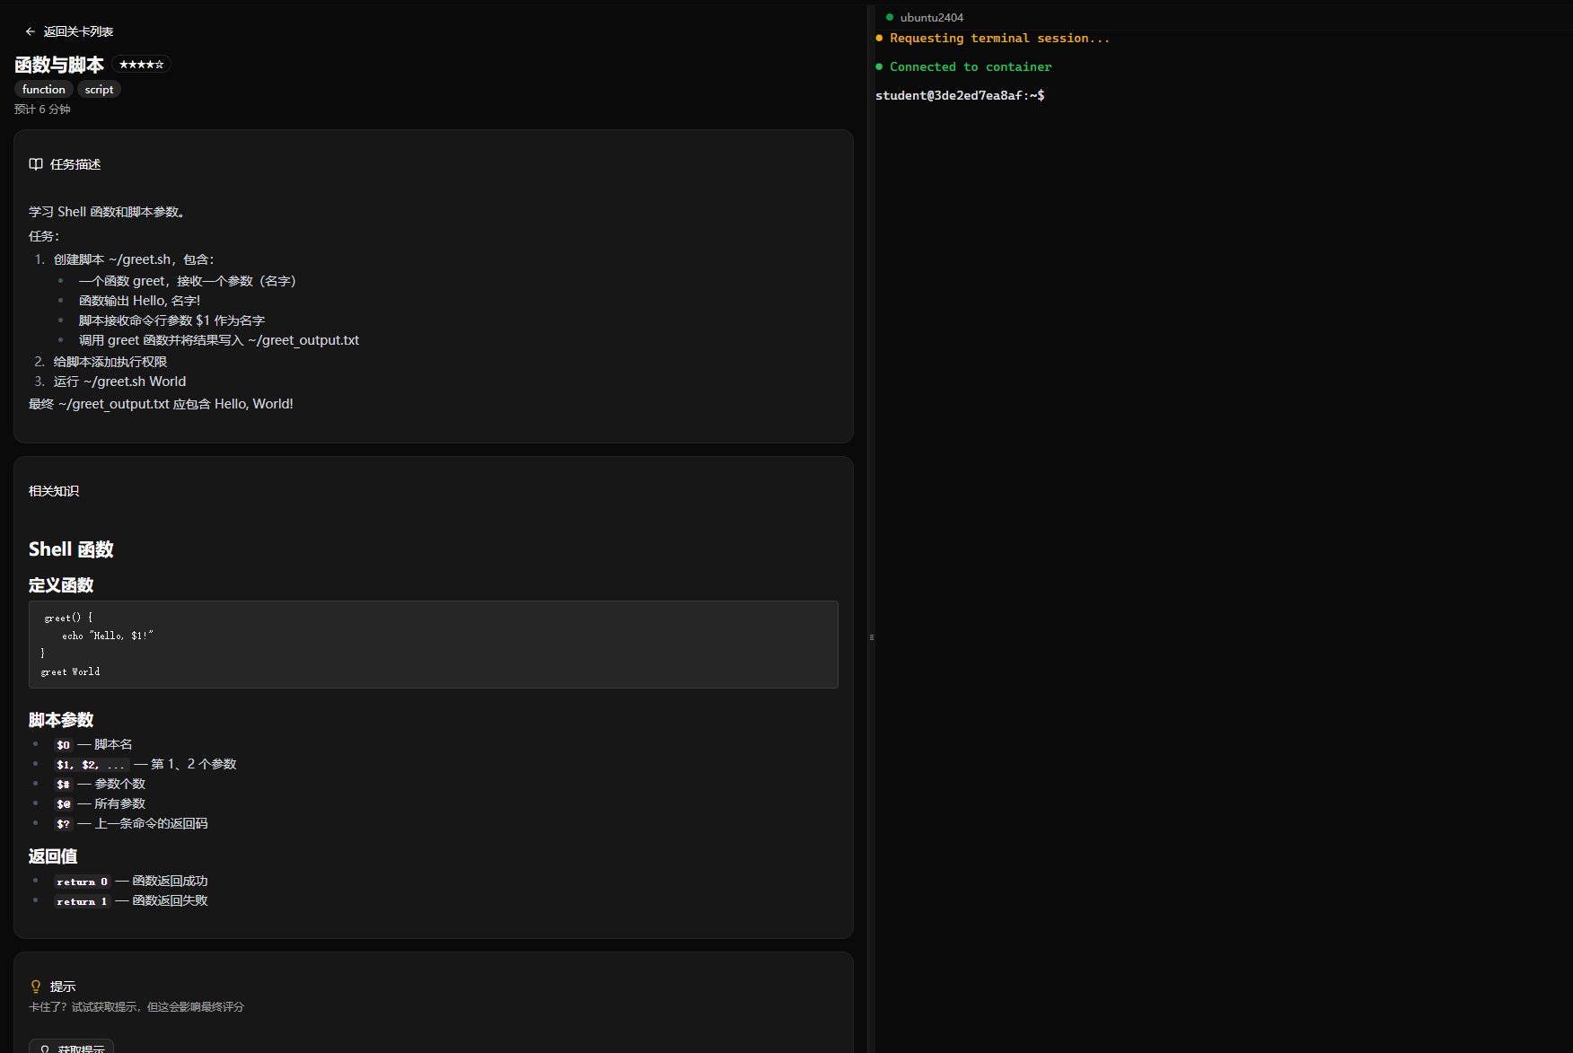Click the 提示 section heading text

click(63, 987)
